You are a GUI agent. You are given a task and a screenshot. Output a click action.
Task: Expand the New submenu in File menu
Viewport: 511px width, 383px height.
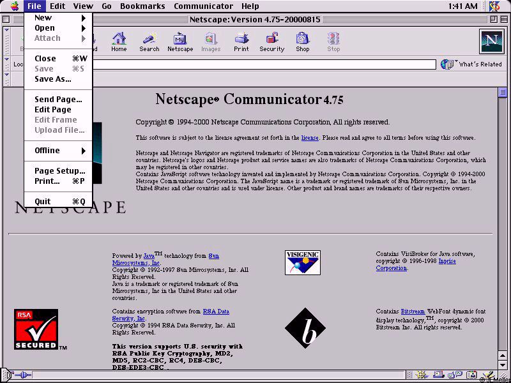pyautogui.click(x=59, y=18)
